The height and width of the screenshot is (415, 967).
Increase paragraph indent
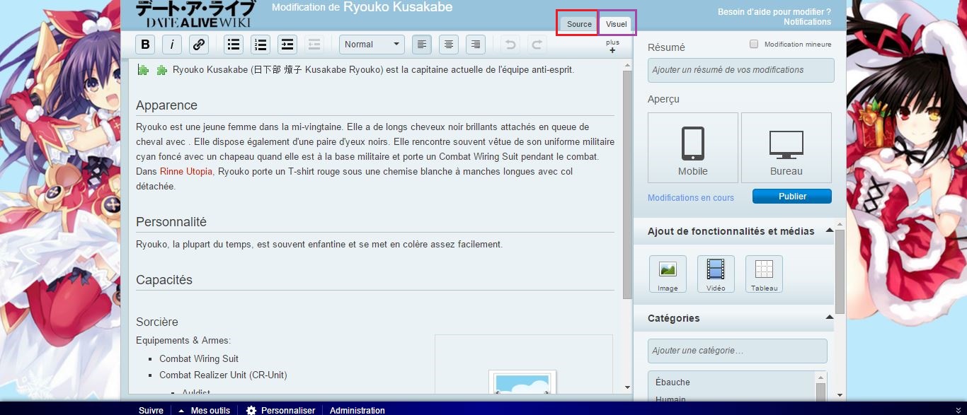(287, 45)
